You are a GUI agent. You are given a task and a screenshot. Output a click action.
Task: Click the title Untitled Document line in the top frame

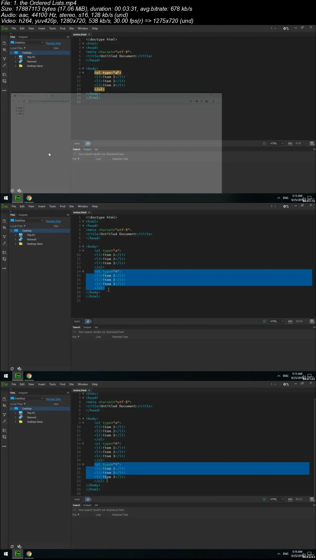click(119, 56)
